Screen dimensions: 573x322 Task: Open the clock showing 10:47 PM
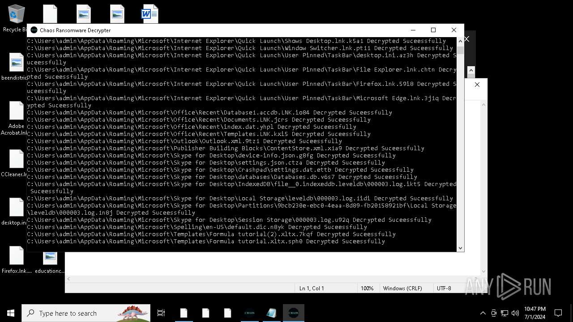pyautogui.click(x=535, y=313)
